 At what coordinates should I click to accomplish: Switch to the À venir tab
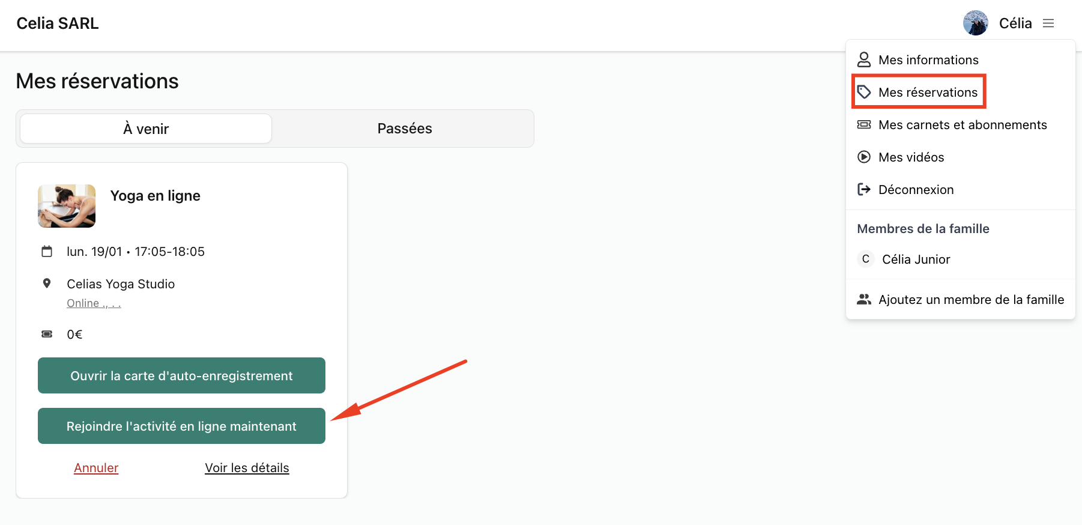[x=146, y=129]
